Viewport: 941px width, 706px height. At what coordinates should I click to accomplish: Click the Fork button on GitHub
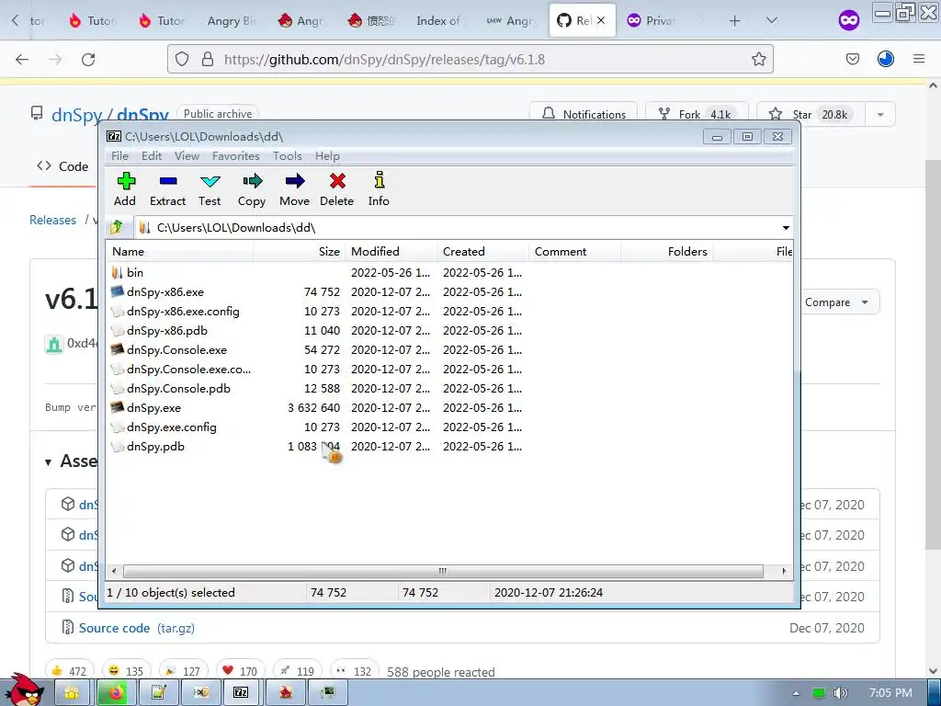tap(697, 114)
